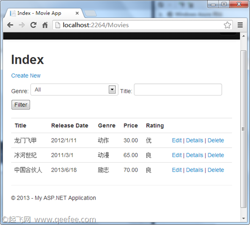250x225 pixels.
Task: Click the title cell 冰河世纪
Action: (25, 155)
